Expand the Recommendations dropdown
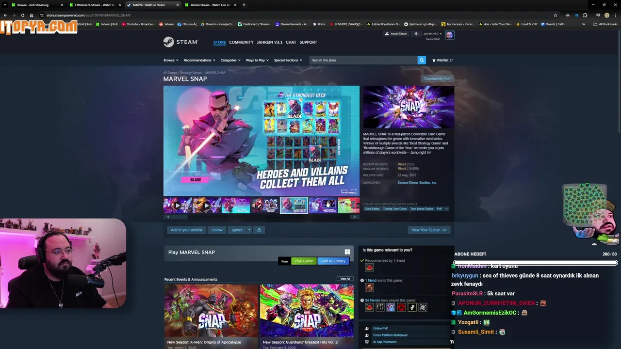 pos(199,60)
